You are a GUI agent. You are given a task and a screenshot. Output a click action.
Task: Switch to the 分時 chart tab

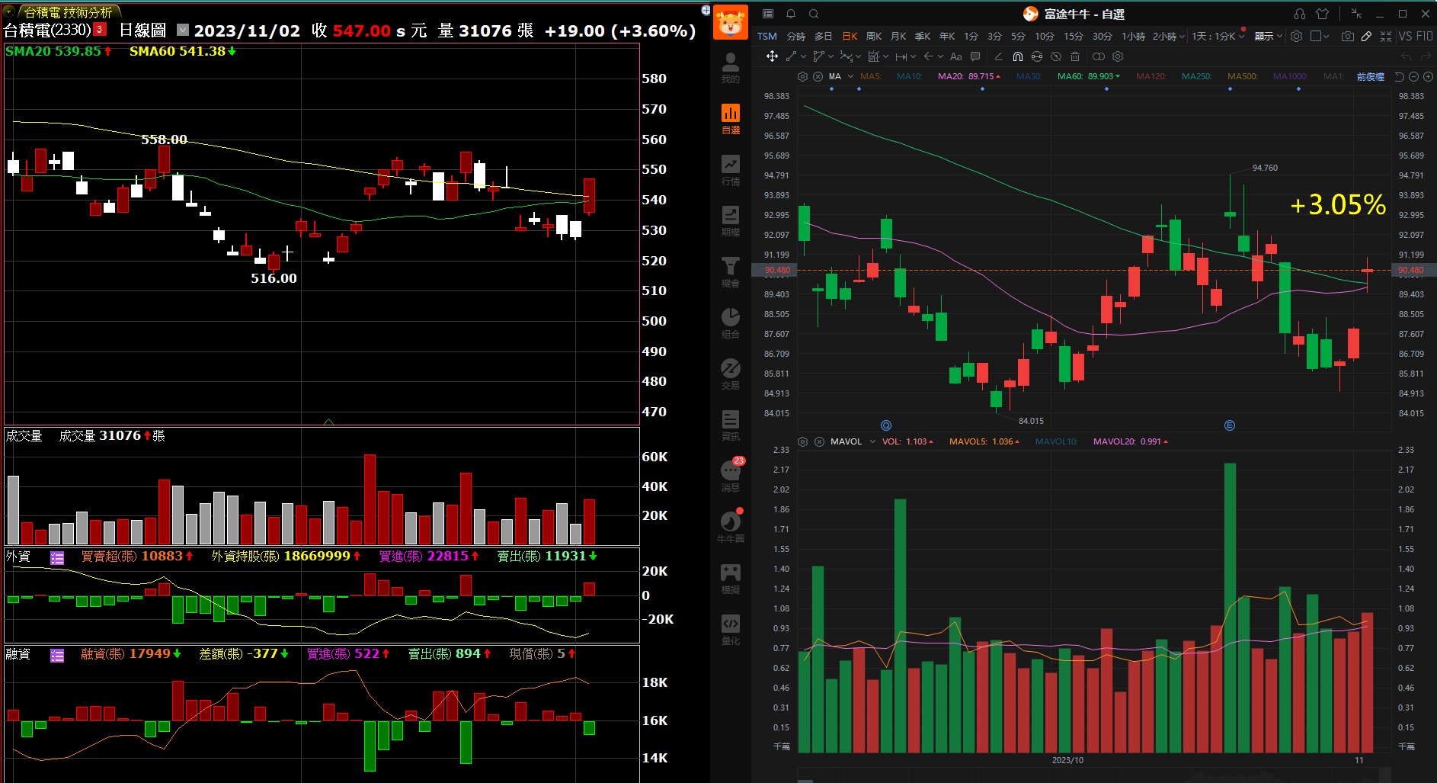[x=795, y=37]
